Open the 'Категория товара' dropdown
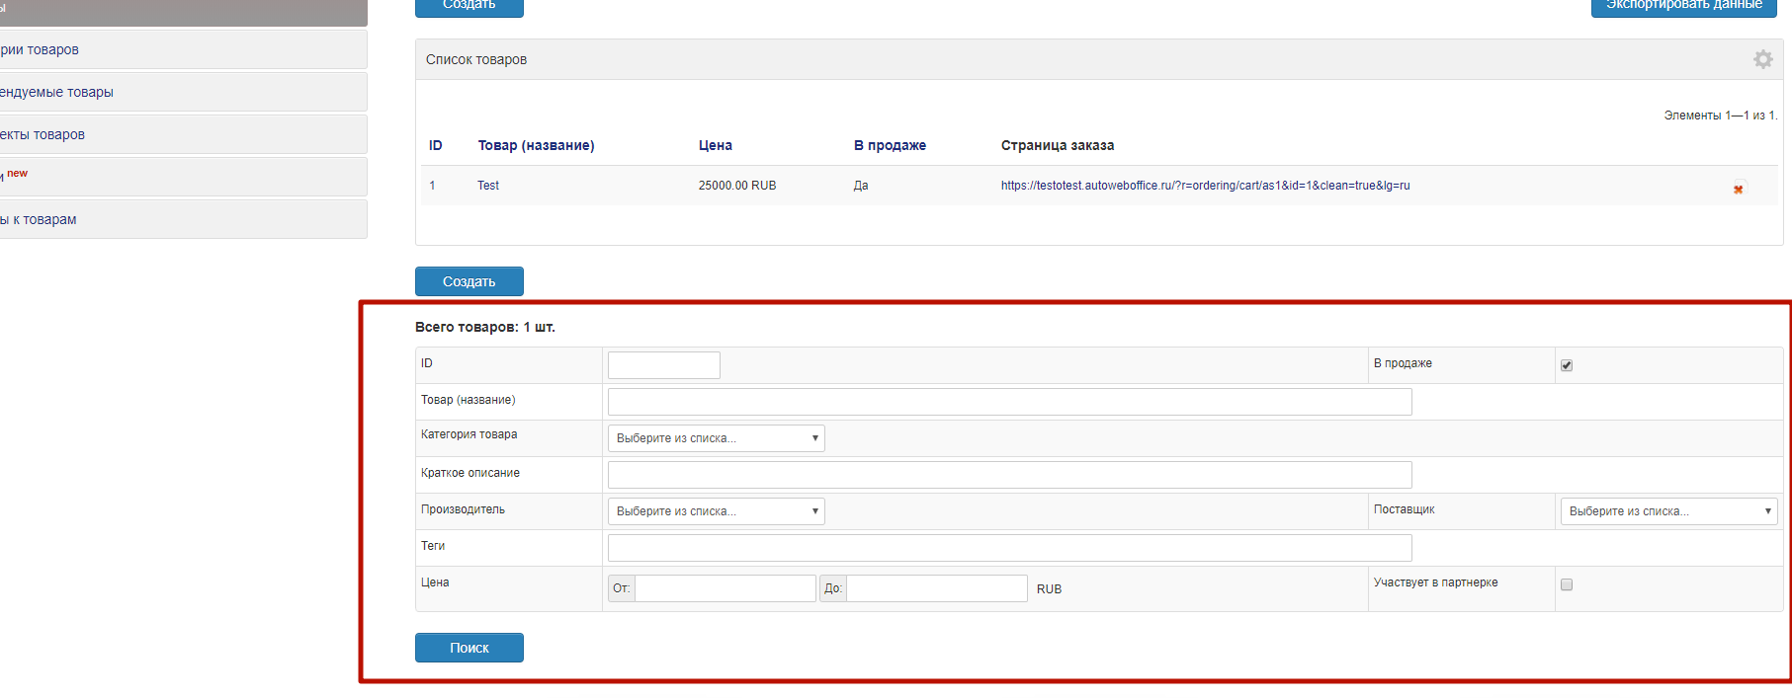The height and width of the screenshot is (698, 1792). coord(716,438)
